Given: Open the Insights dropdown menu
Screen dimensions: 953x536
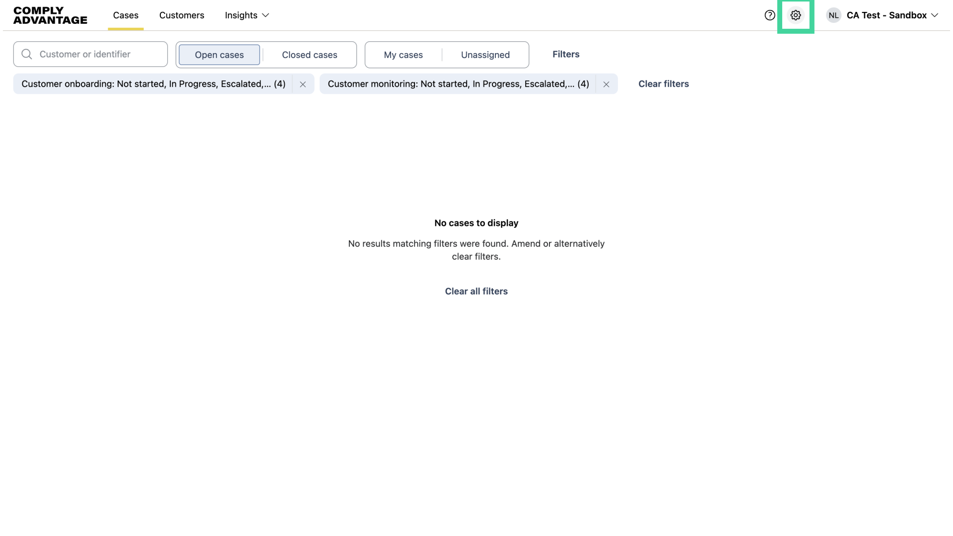Looking at the screenshot, I should click(247, 15).
